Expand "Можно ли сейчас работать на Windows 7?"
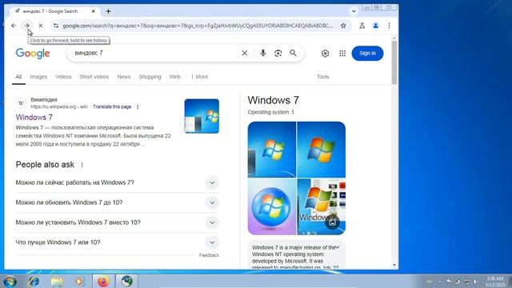Image resolution: width=512 pixels, height=288 pixels. (118, 183)
